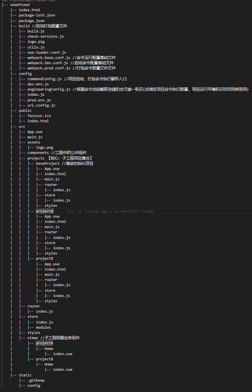The width and height of the screenshot is (252, 392).
Task: Click the 'undefined' root folder text
Action: pos(20,5)
